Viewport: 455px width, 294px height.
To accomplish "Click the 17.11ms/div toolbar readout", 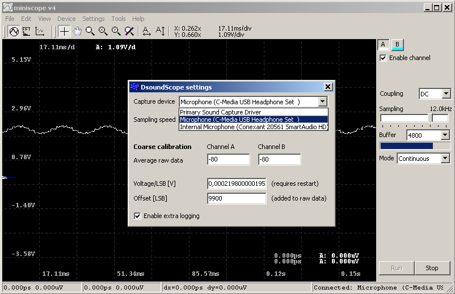I will [235, 28].
